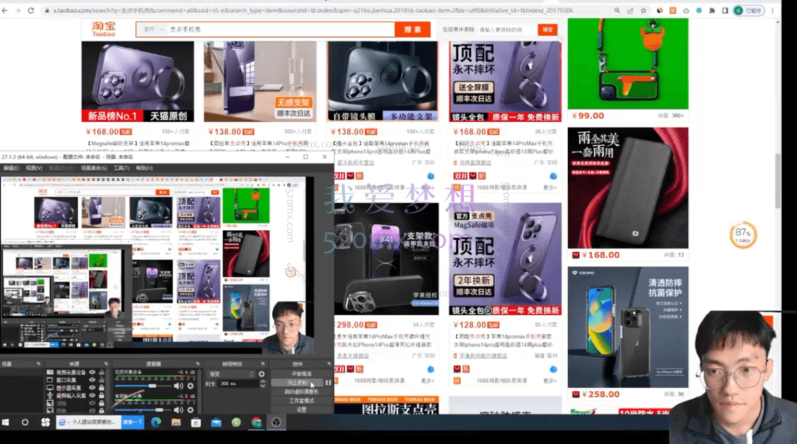Adjust second mixer channel volume slider
Image resolution: width=797 pixels, height=444 pixels.
(x=143, y=409)
